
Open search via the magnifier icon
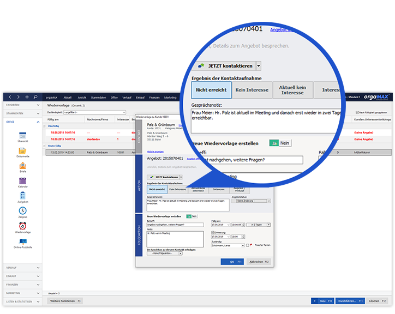(35, 97)
